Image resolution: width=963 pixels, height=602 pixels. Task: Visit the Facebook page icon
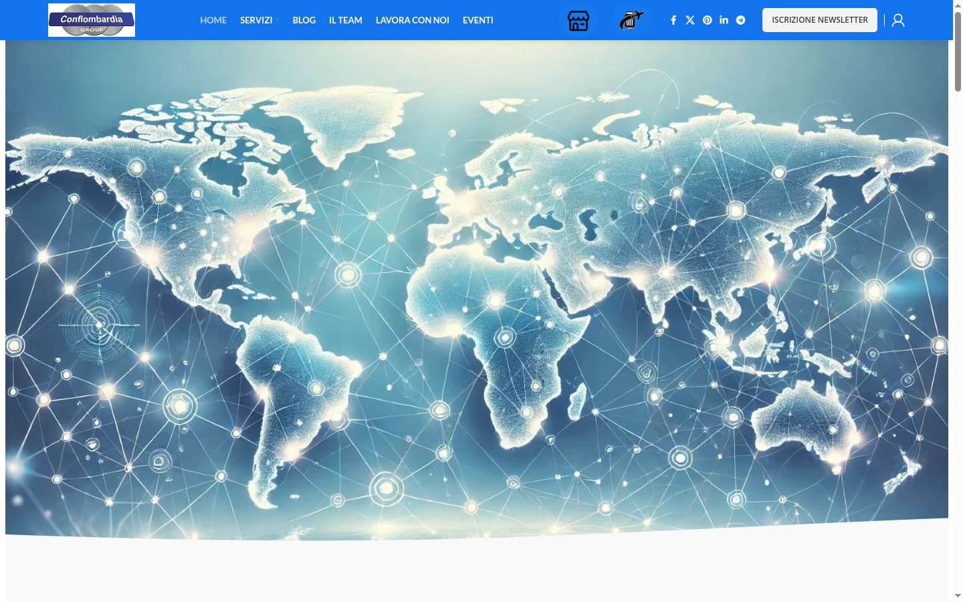point(673,20)
